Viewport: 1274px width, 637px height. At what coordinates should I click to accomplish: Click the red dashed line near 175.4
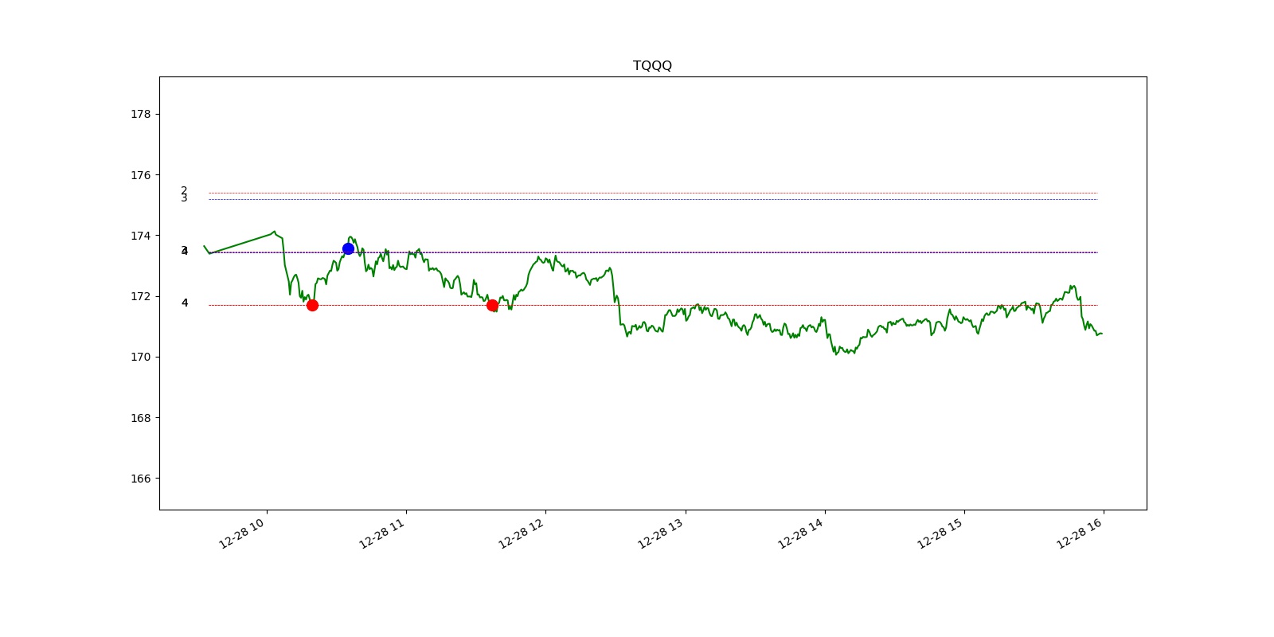[x=653, y=193]
